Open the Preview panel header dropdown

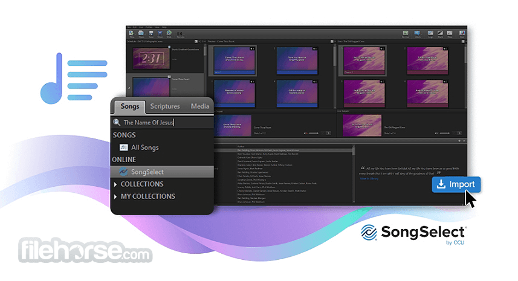[335, 42]
